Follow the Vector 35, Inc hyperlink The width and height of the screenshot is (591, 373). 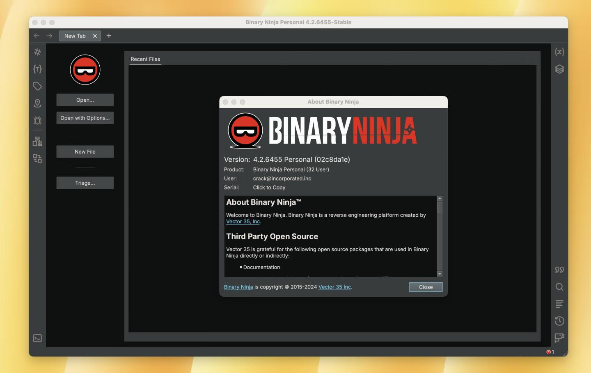click(243, 221)
